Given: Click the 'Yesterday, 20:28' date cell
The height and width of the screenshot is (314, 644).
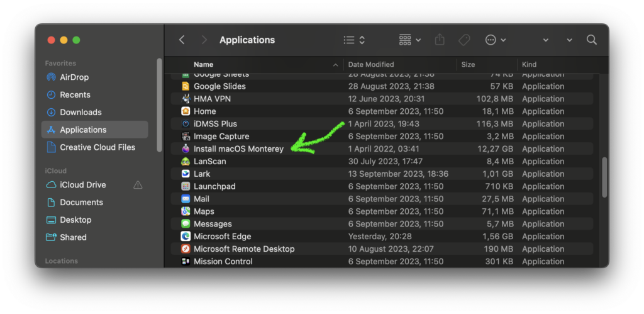Looking at the screenshot, I should [380, 237].
